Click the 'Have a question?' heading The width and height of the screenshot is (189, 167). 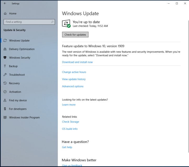(75, 142)
